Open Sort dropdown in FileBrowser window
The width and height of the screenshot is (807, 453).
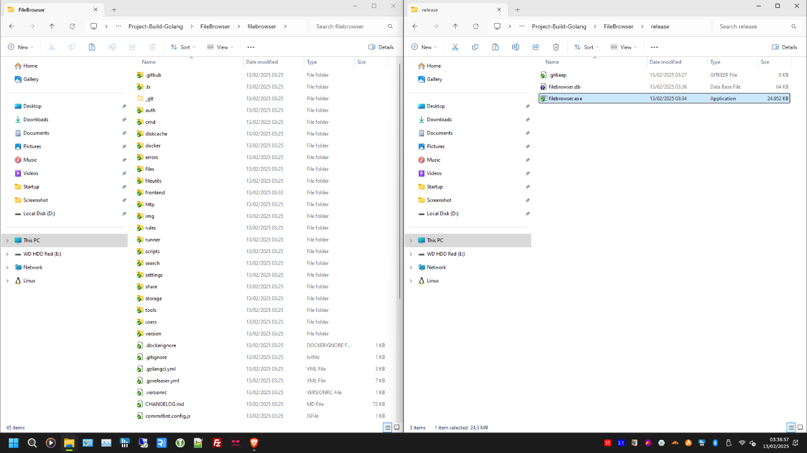183,47
